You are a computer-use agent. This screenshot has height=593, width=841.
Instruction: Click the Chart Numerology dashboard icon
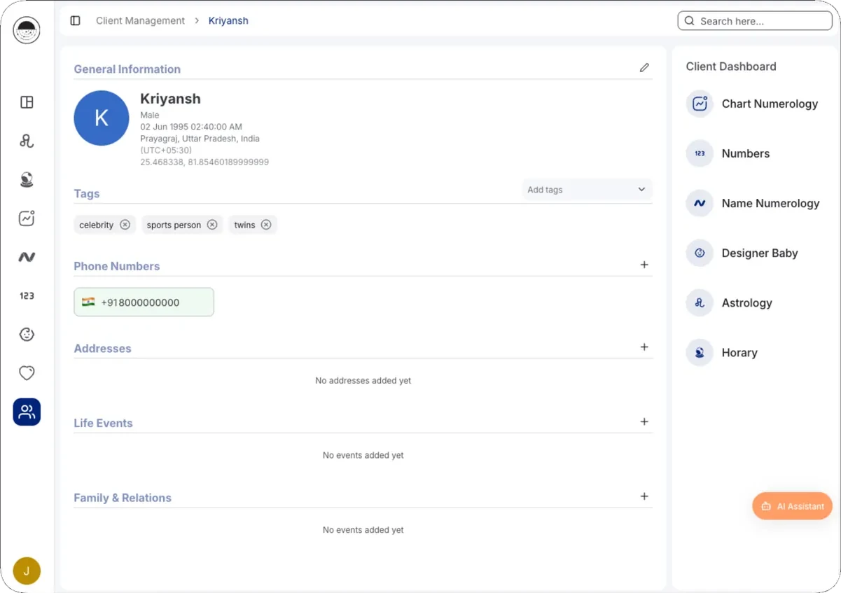tap(700, 104)
